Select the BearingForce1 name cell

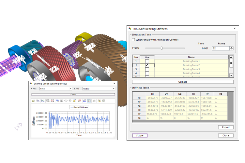(191, 61)
